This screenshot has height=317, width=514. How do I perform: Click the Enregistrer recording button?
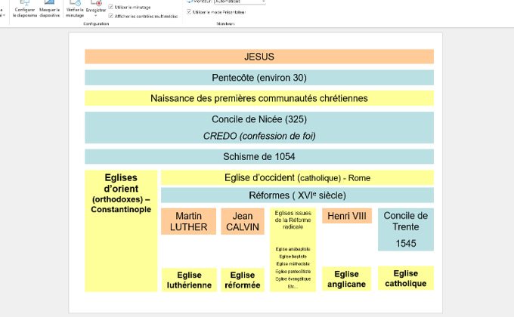(x=96, y=9)
